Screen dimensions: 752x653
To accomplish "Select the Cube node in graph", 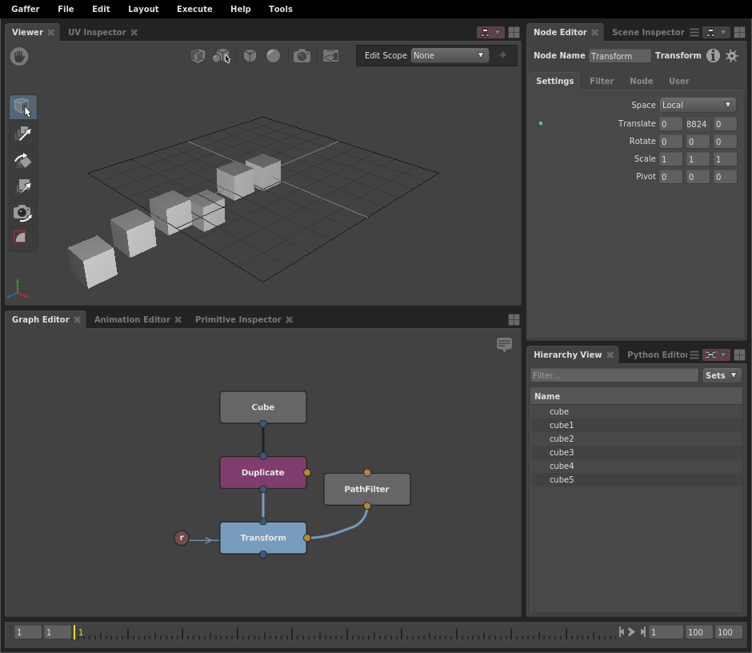I will pyautogui.click(x=263, y=407).
